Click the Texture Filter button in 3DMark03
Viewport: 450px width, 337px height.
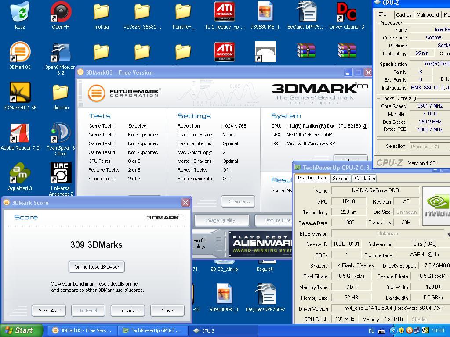pos(273,220)
